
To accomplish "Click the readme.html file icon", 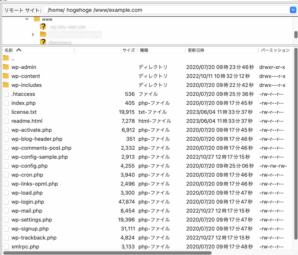I will coord(6,121).
